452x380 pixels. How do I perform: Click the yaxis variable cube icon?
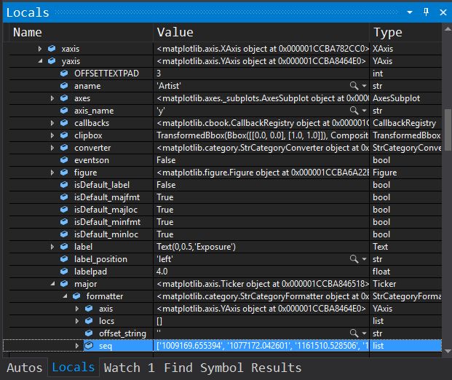point(52,61)
